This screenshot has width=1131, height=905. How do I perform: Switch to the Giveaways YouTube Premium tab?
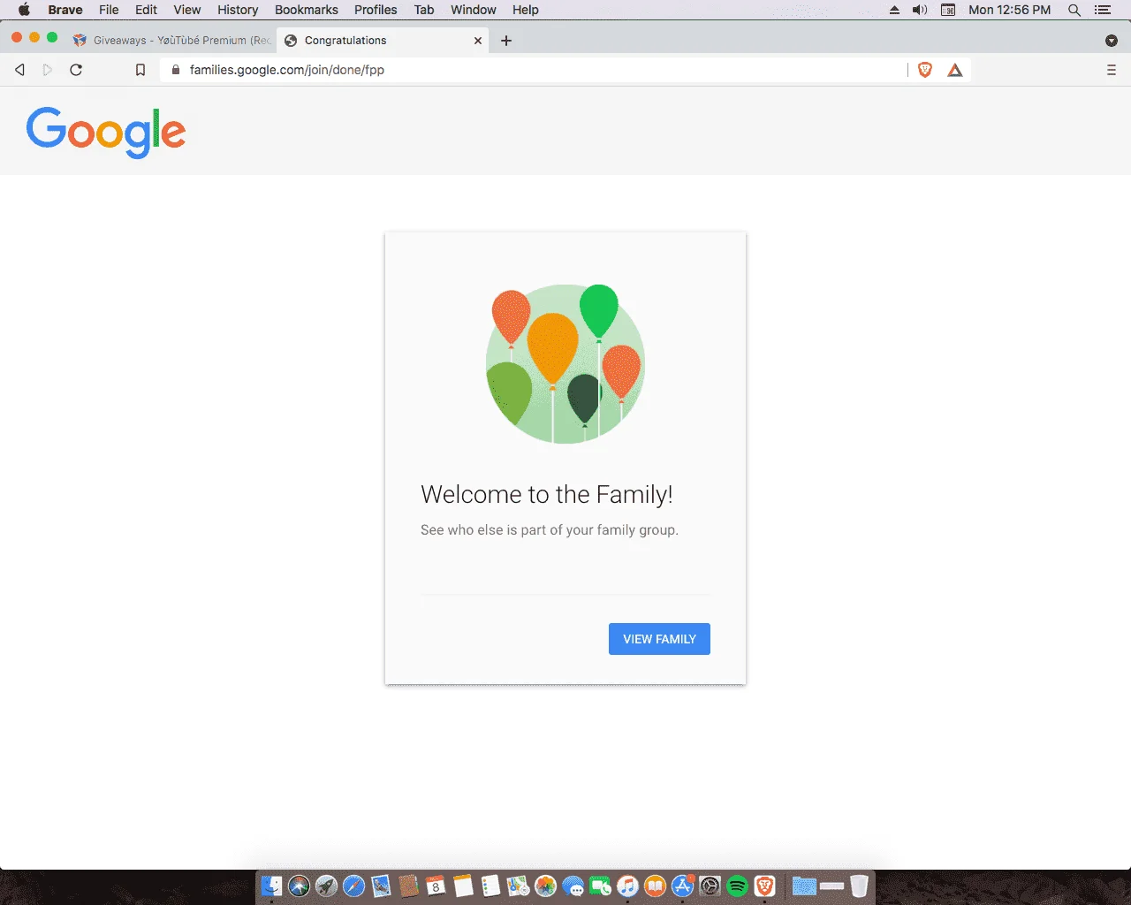pos(174,40)
